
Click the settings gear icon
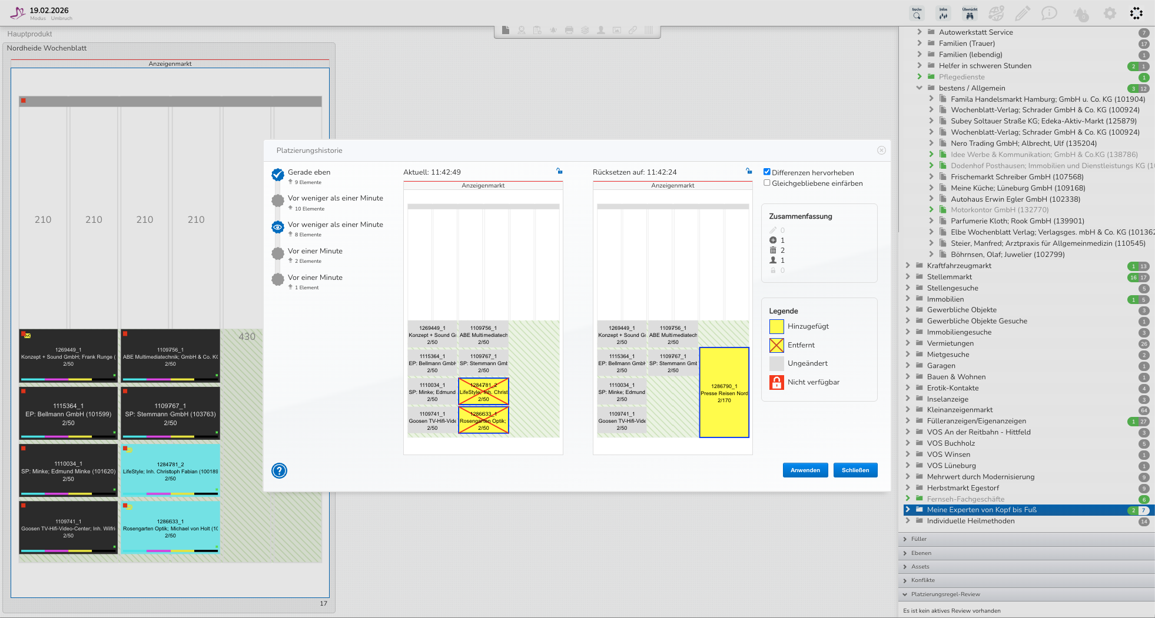(1110, 14)
